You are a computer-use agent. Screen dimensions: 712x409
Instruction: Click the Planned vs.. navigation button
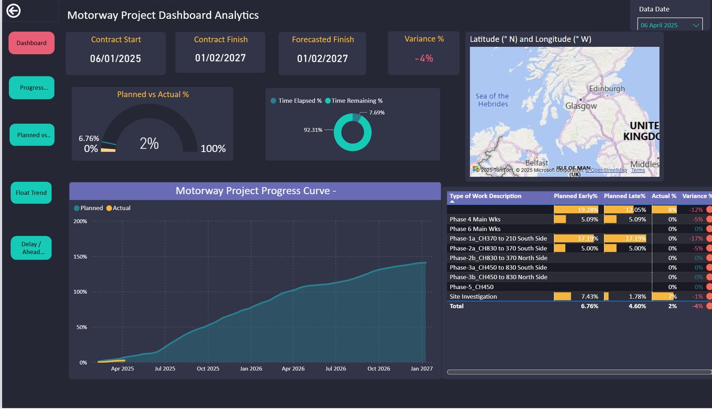(x=32, y=135)
